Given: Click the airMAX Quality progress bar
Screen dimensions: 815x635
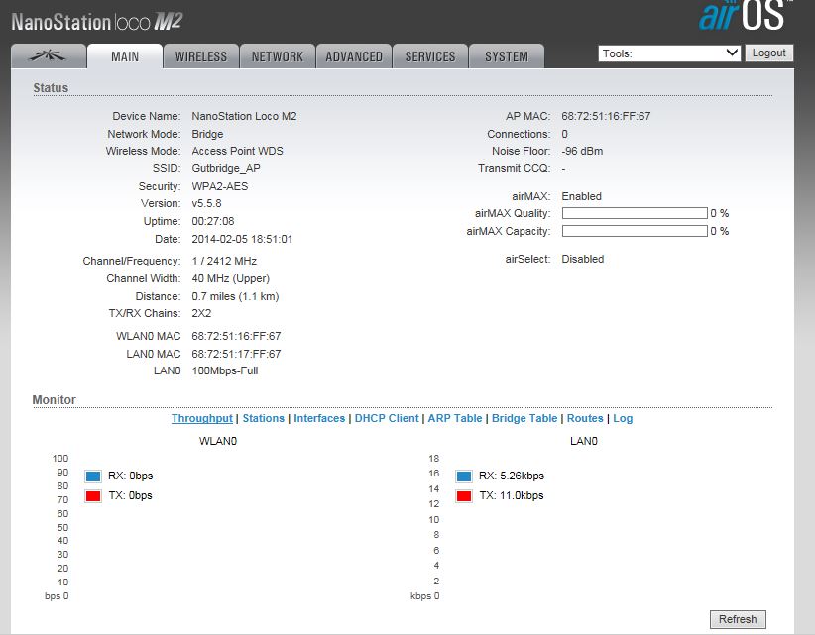Looking at the screenshot, I should (635, 213).
